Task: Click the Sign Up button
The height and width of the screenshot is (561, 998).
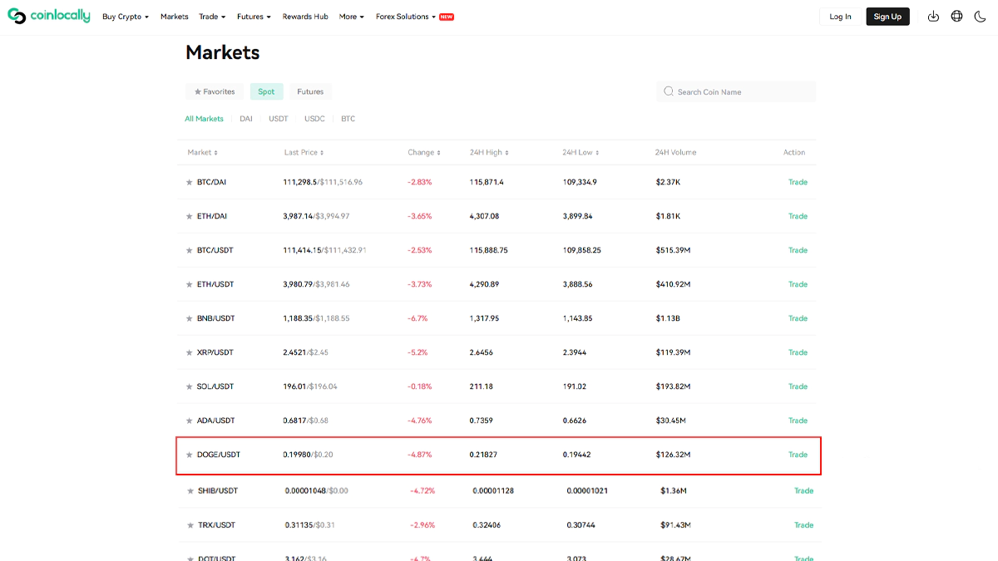Action: [x=887, y=17]
